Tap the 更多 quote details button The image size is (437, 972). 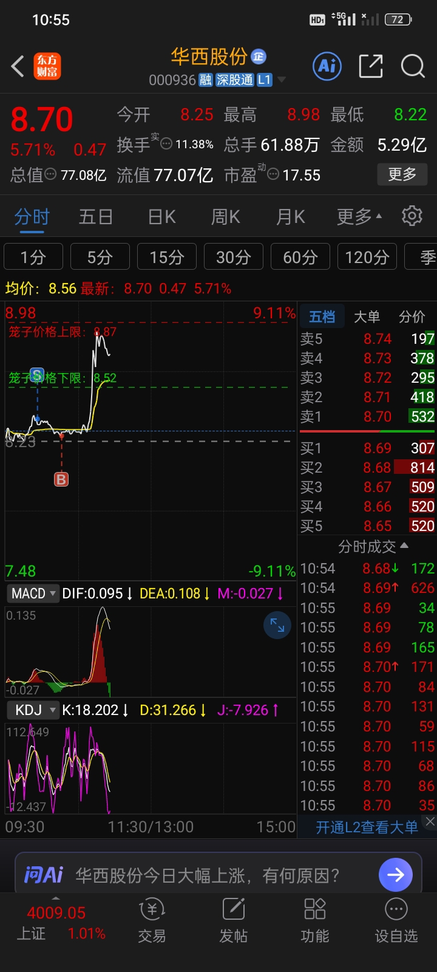tap(402, 174)
